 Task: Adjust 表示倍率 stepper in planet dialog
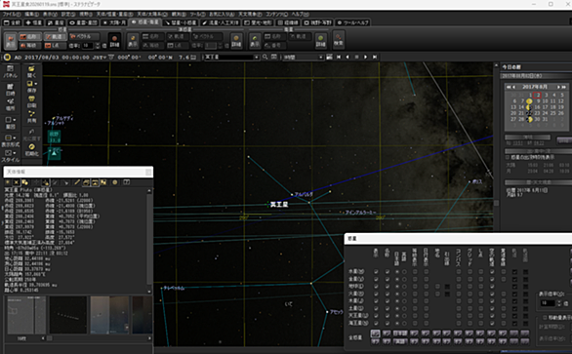coord(559,303)
